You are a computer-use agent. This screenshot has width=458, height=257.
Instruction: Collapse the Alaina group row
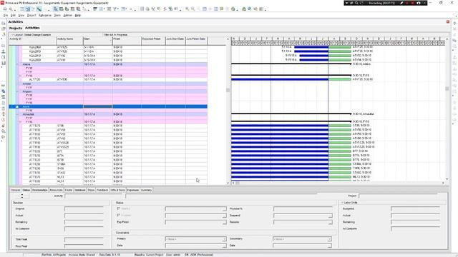pyautogui.click(x=17, y=64)
